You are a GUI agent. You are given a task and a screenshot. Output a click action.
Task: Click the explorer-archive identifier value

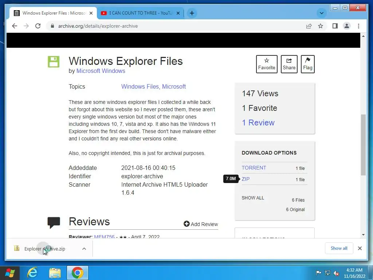[142, 176]
